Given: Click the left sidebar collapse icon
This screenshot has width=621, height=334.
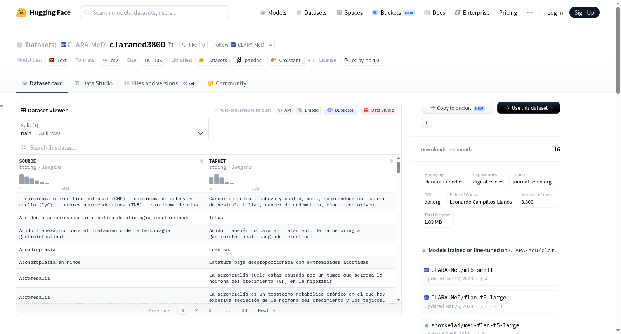Looking at the screenshot, I should coord(2,107).
